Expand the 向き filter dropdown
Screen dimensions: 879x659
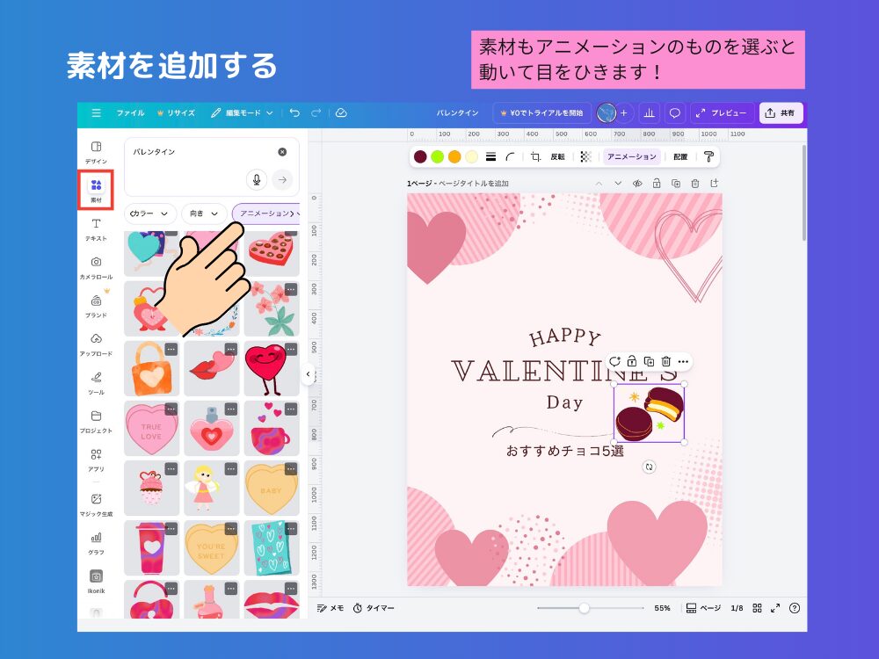point(201,214)
